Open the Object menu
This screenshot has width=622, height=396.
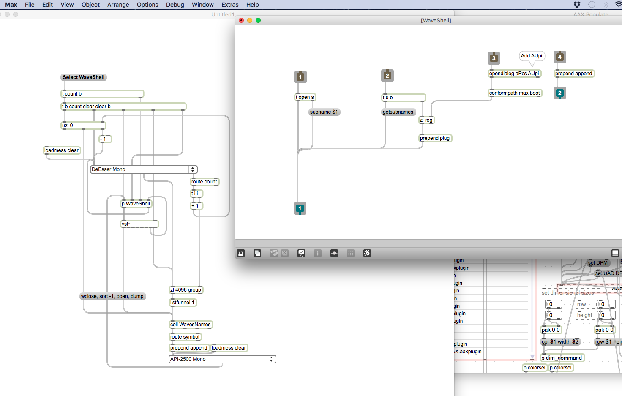[x=90, y=5]
